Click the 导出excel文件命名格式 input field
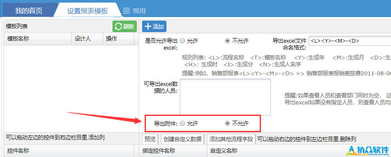The height and width of the screenshot is (157, 391). (350, 41)
